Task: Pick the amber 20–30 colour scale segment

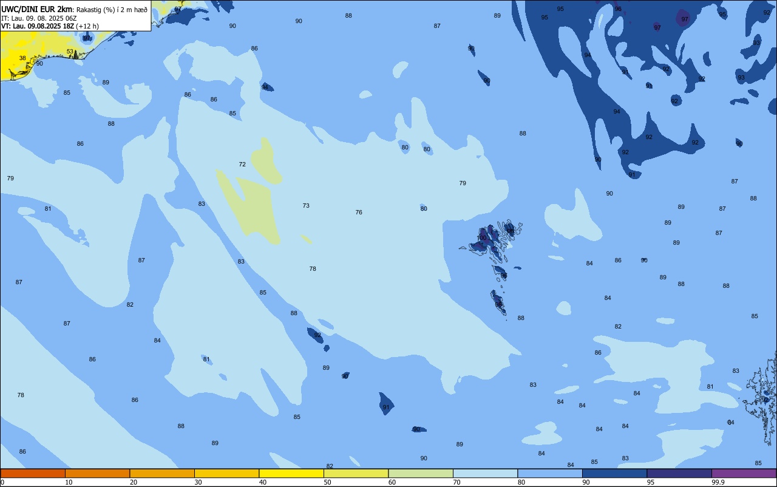Action: tap(162, 473)
